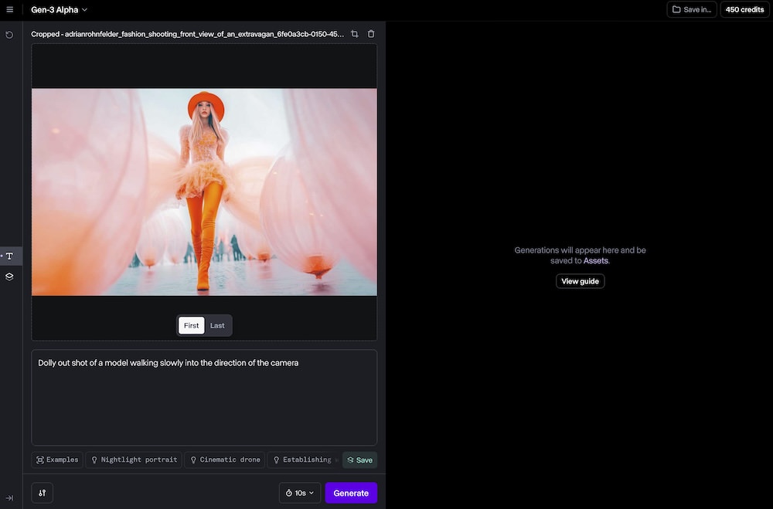Open the View guide button
This screenshot has width=773, height=509.
pos(580,281)
